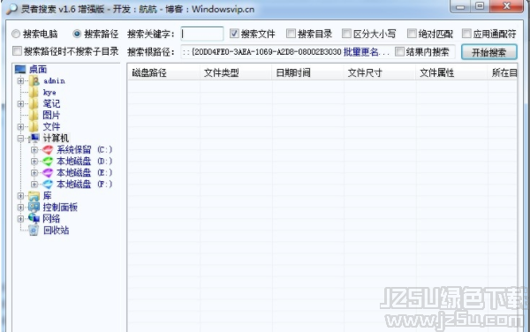The height and width of the screenshot is (332, 530).
Task: Enable the 绝对匹配 checkbox
Action: pyautogui.click(x=412, y=34)
